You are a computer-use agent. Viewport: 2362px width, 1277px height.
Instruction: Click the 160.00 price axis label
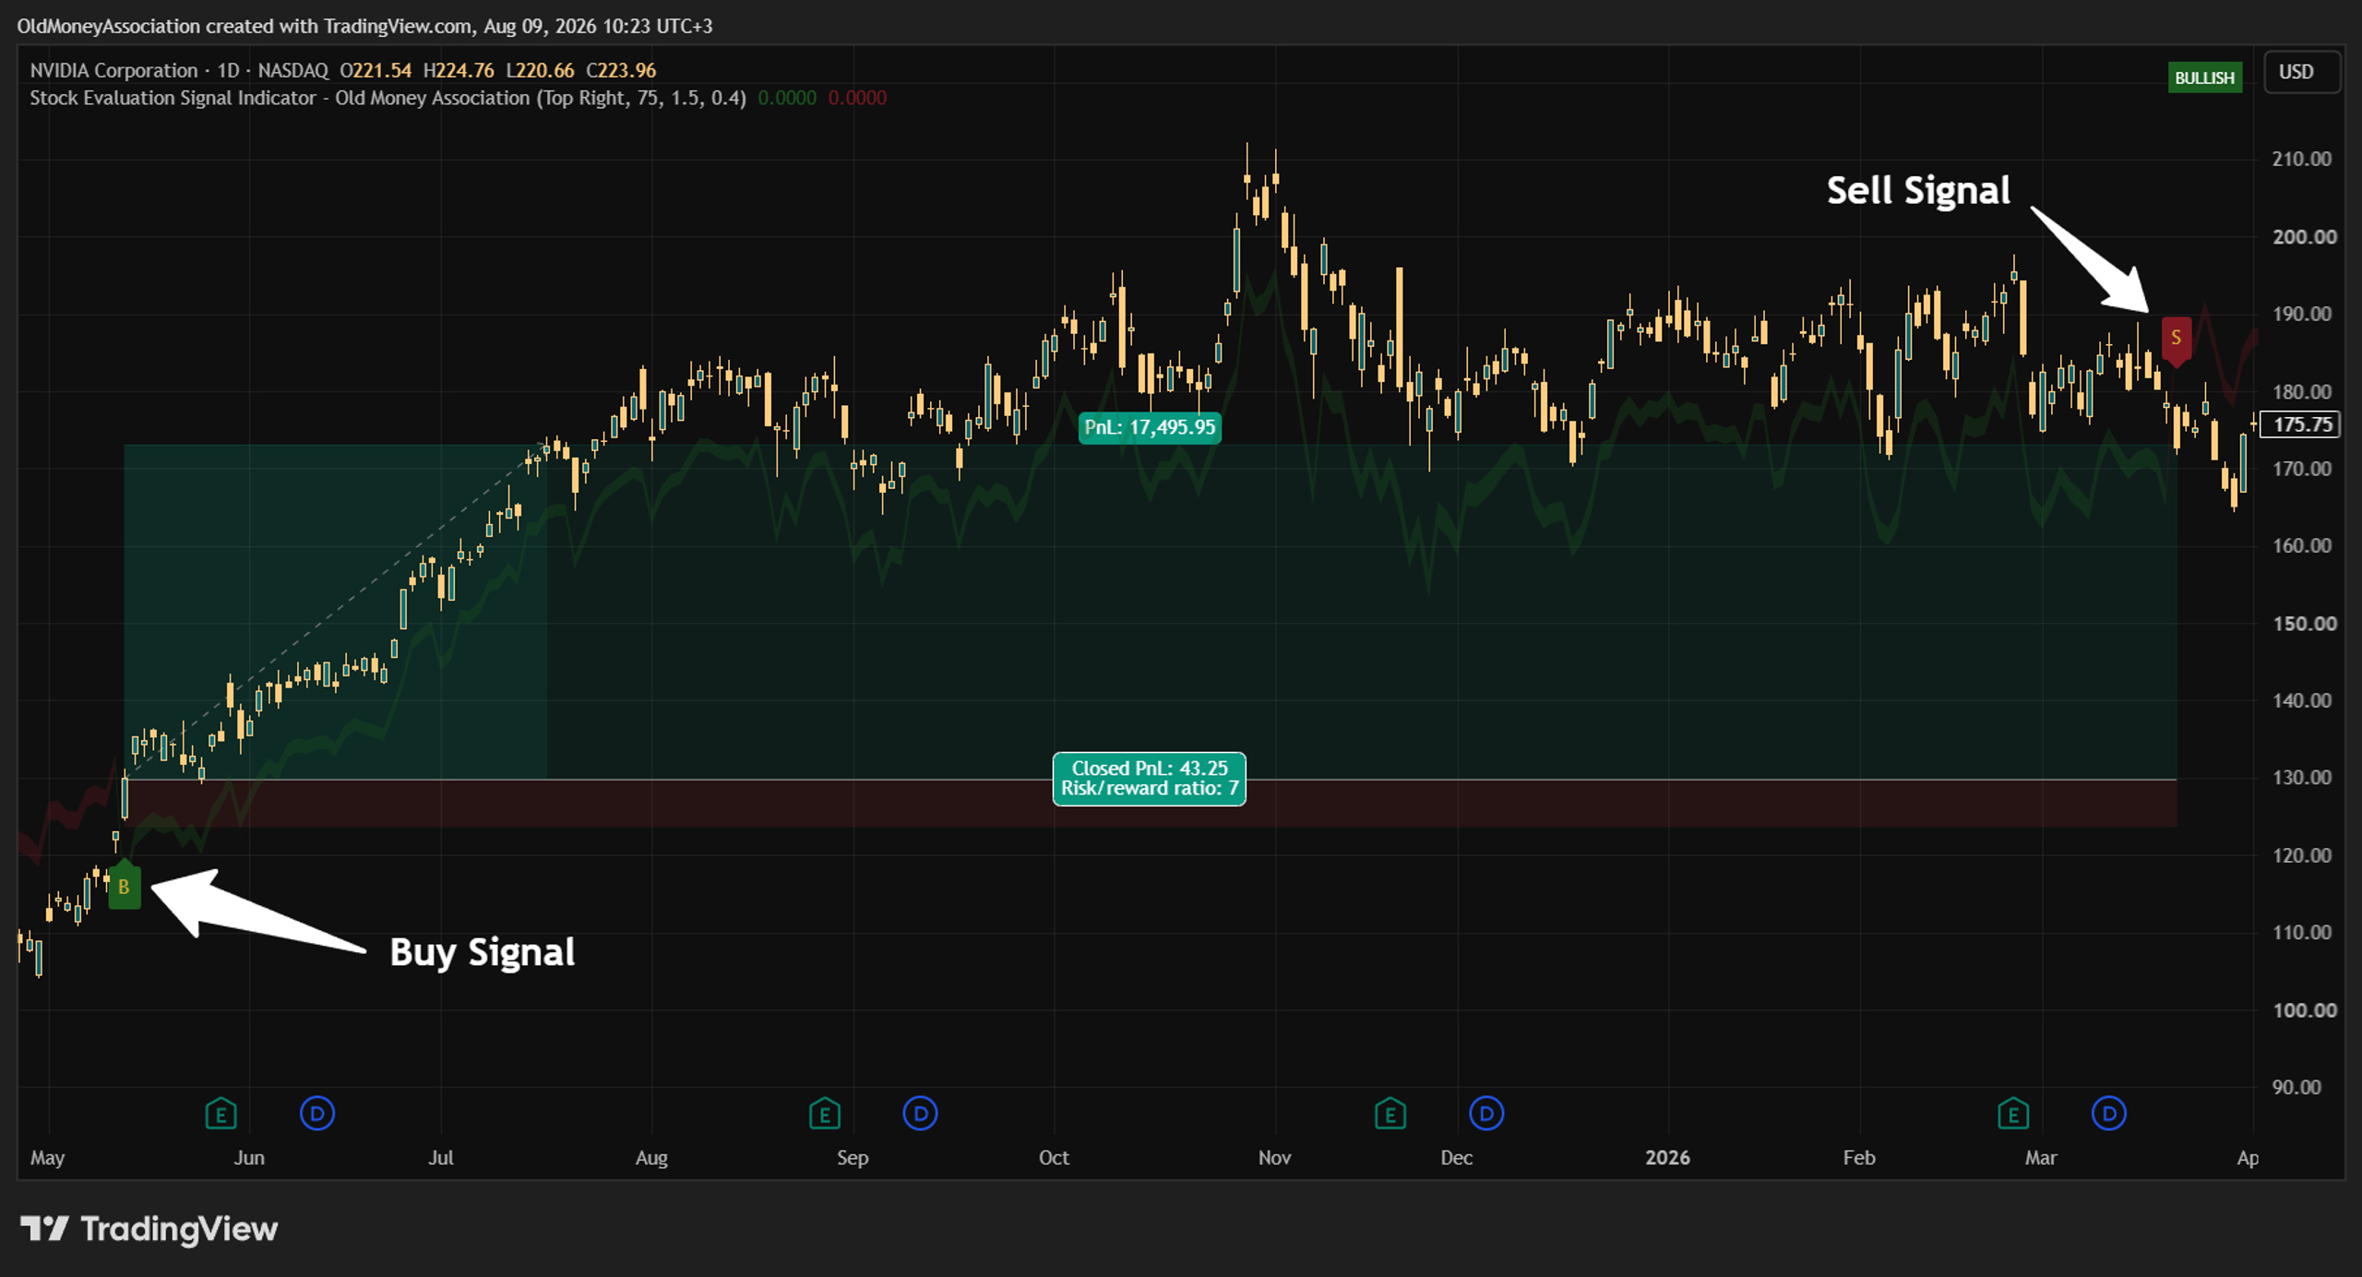pos(2302,545)
